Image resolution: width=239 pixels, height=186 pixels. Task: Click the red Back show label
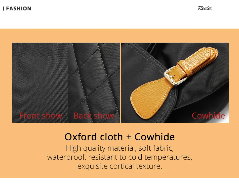click(94, 116)
